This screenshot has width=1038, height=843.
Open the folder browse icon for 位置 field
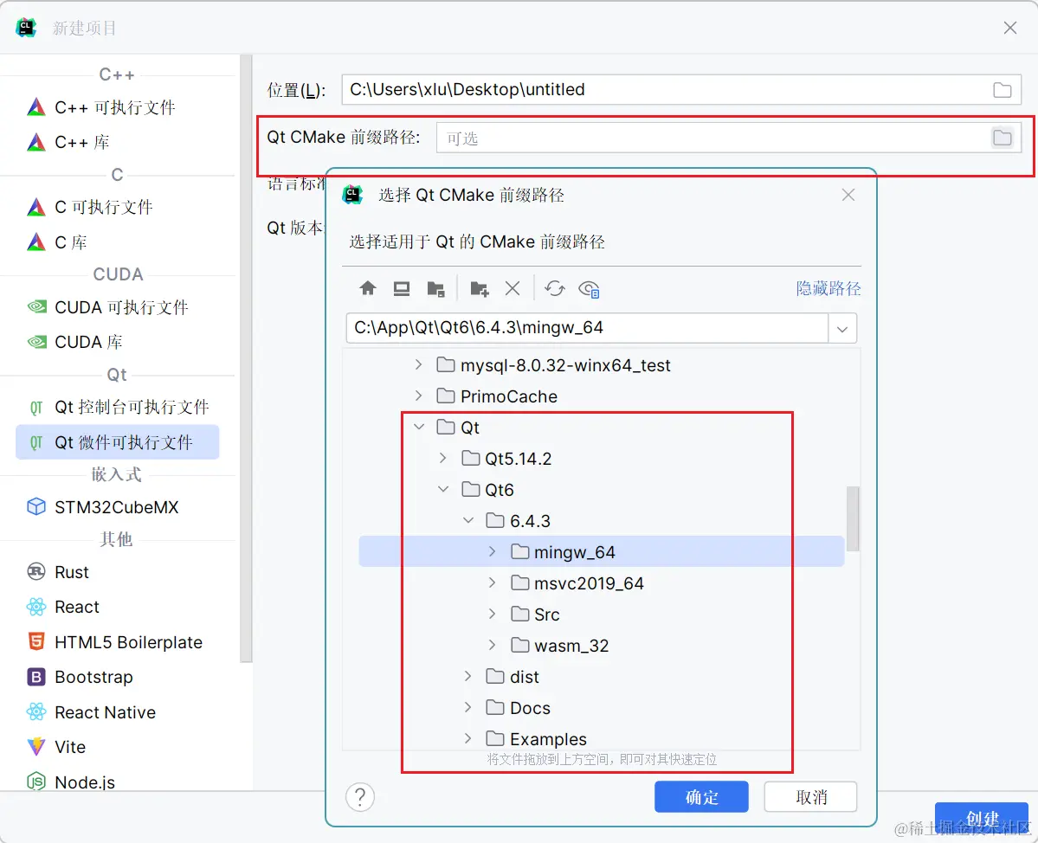click(x=1002, y=89)
